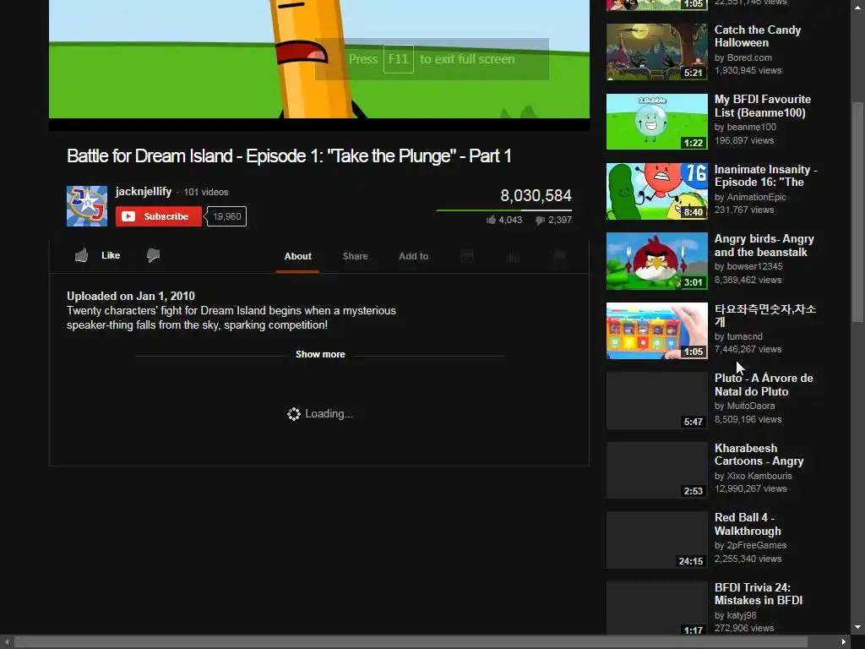This screenshot has height=649, width=865.
Task: Click scrollbar left arrow at the bottom
Action: (7, 642)
